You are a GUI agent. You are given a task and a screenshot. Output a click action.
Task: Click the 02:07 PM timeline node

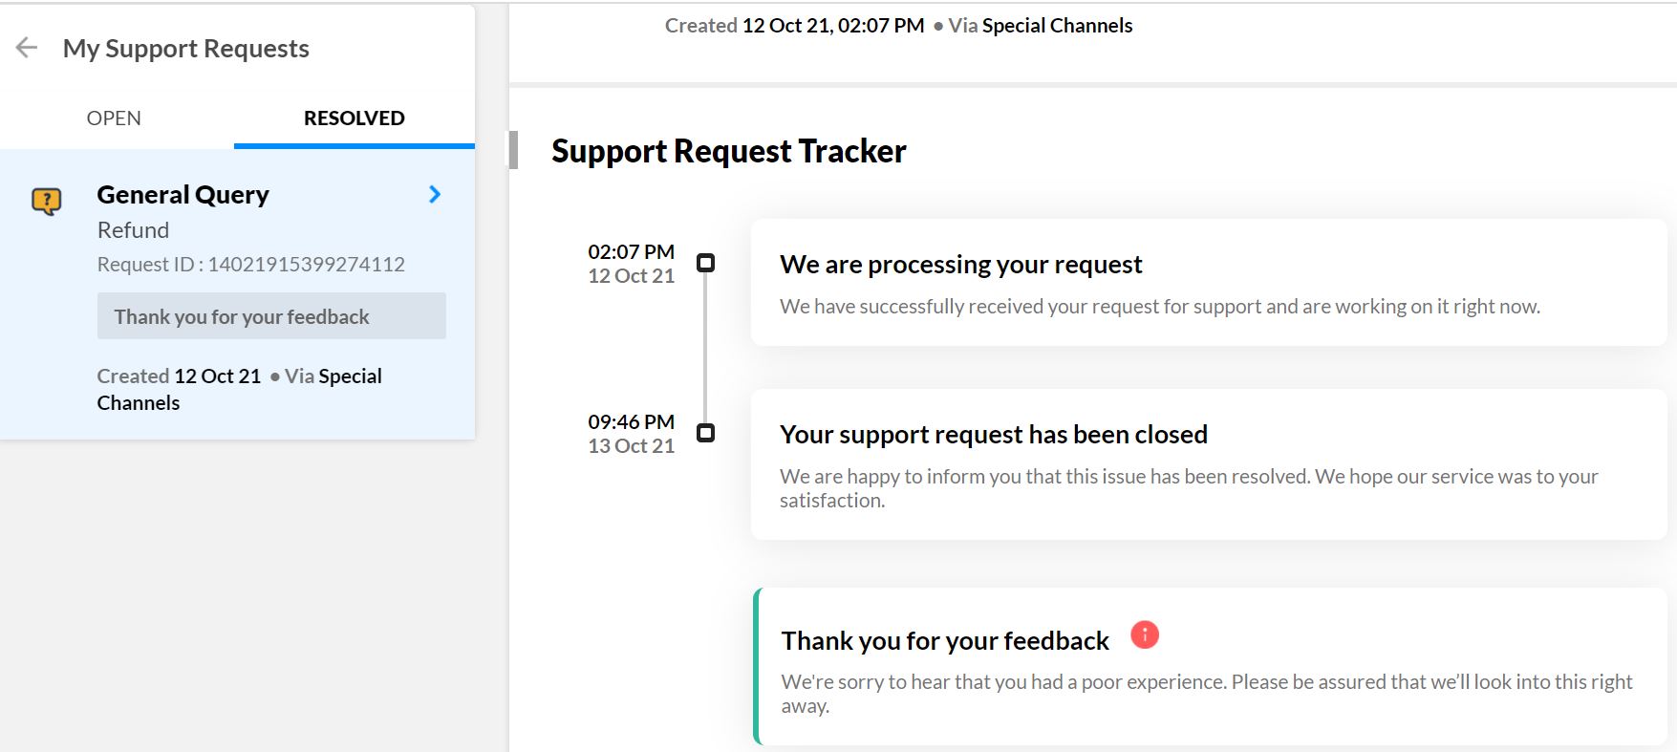point(705,263)
